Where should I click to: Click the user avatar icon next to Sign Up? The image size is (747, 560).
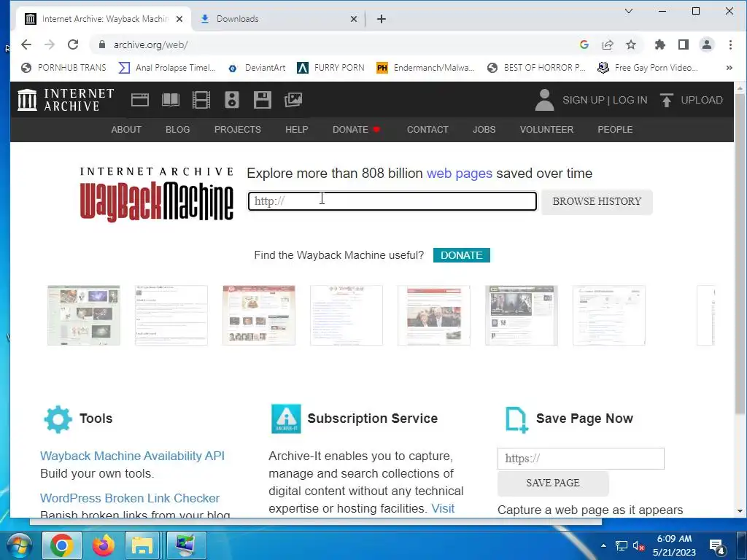pyautogui.click(x=544, y=100)
